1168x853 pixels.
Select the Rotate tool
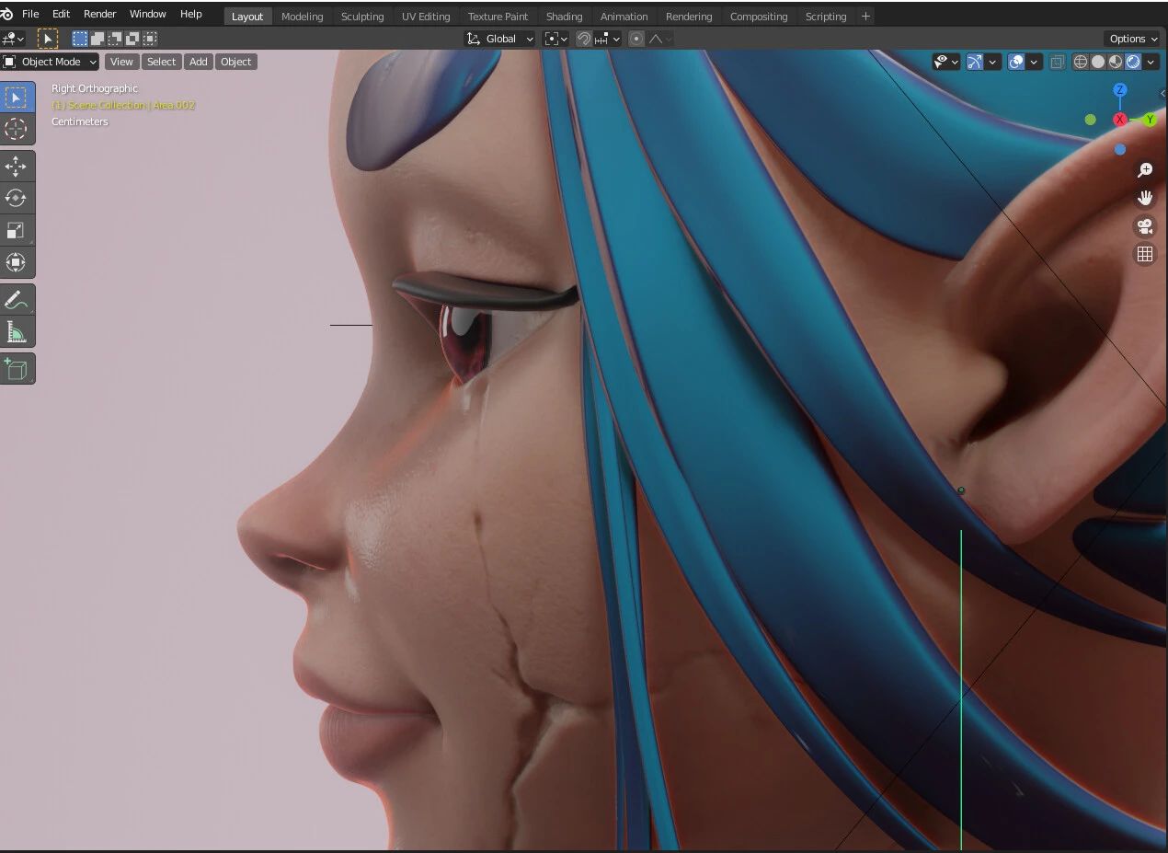coord(17,198)
